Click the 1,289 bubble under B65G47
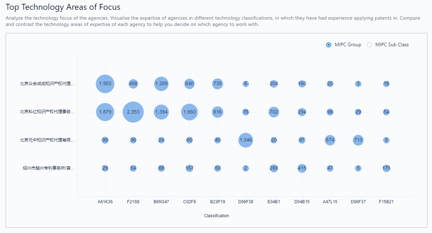 [161, 84]
